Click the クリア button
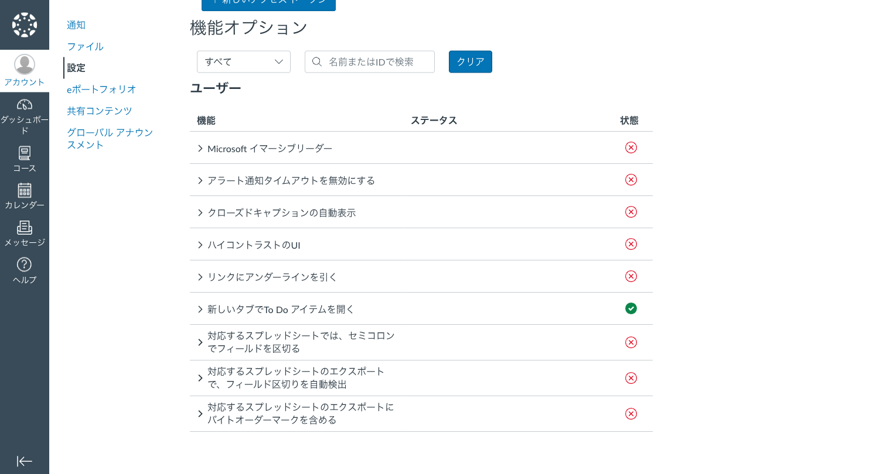This screenshot has width=886, height=474. [x=470, y=62]
